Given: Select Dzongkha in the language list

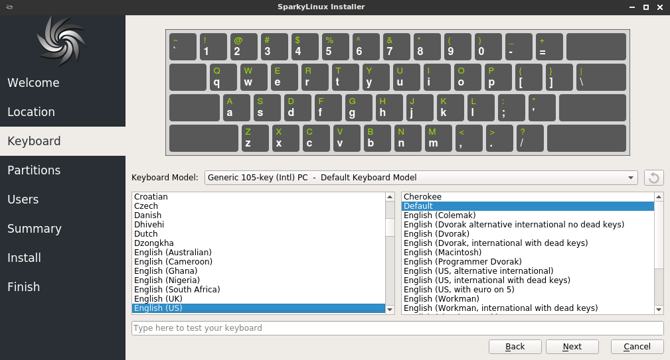Looking at the screenshot, I should pos(258,243).
